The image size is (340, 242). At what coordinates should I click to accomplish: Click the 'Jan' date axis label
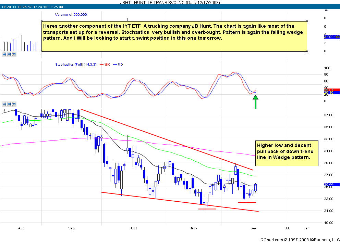[306, 228]
